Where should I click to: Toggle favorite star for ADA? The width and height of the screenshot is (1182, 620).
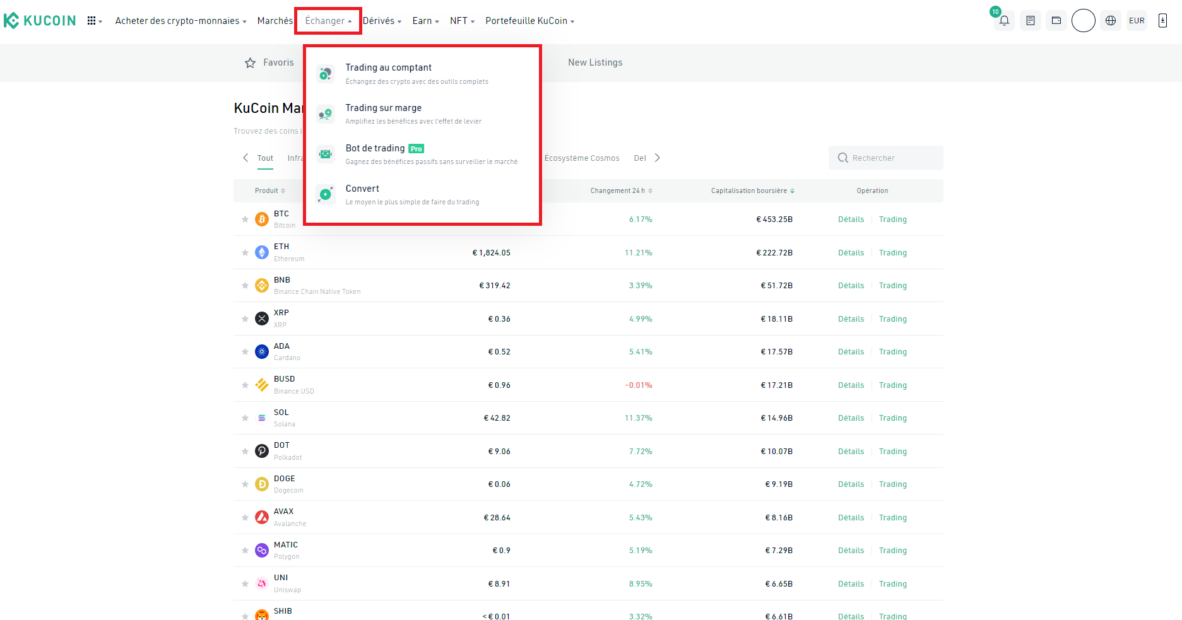coord(245,351)
